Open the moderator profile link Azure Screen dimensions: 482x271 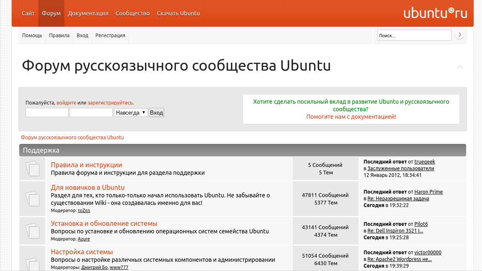[84, 239]
